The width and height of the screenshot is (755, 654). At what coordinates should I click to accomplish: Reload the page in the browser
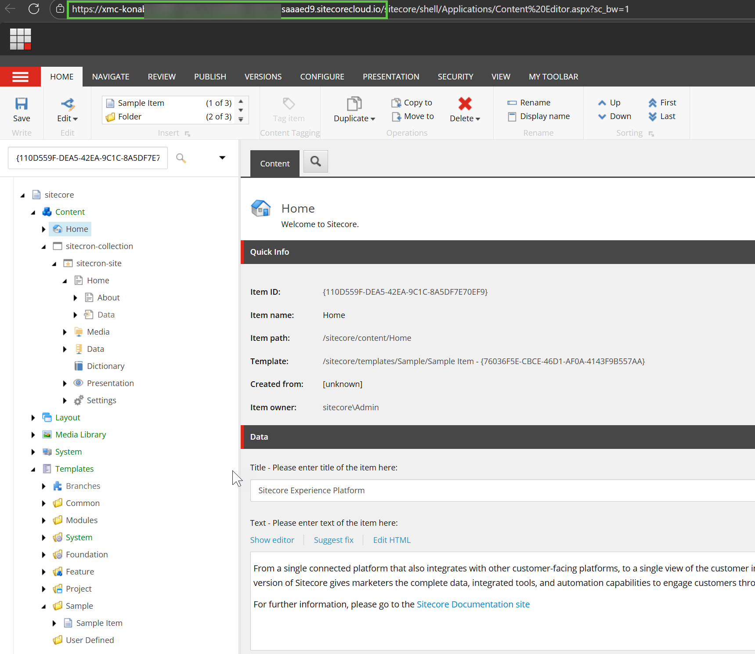[34, 9]
